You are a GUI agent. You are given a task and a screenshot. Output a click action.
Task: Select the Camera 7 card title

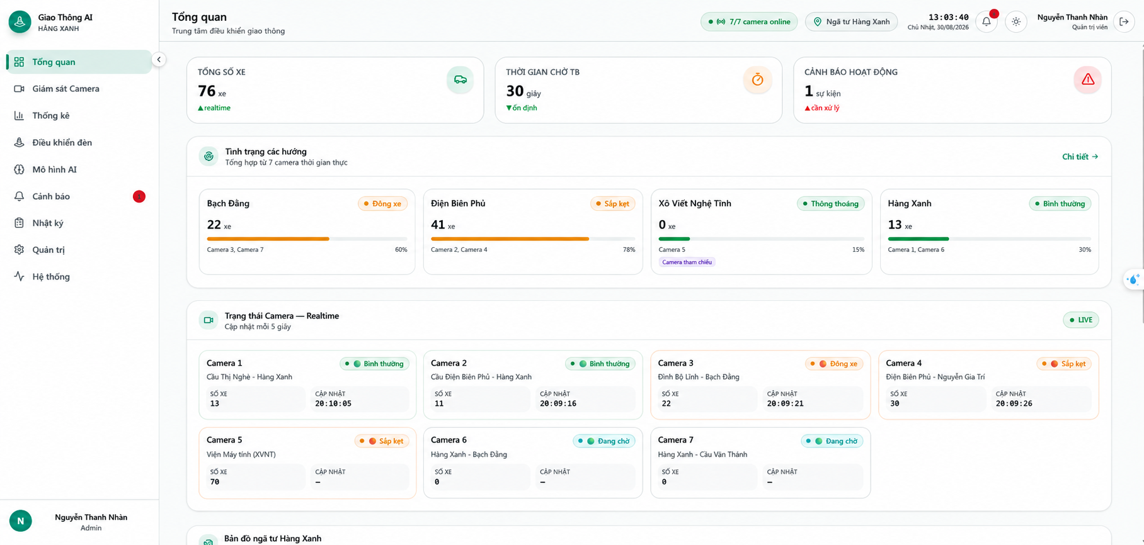pos(675,440)
